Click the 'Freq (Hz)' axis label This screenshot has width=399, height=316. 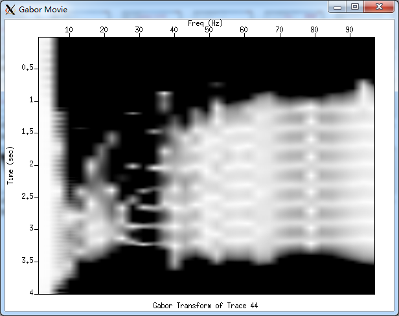[205, 23]
